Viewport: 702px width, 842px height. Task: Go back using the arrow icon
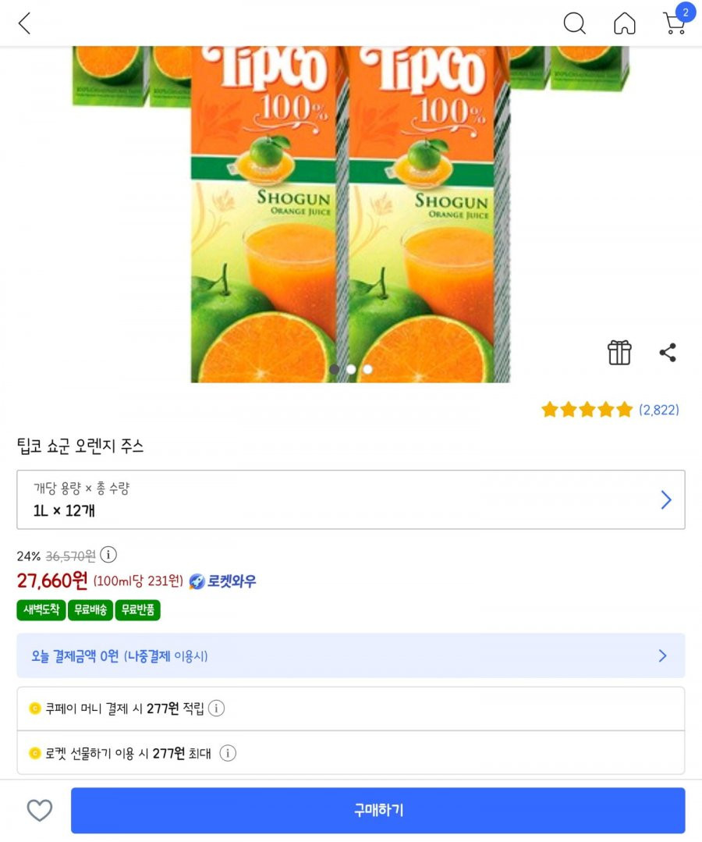[x=24, y=23]
